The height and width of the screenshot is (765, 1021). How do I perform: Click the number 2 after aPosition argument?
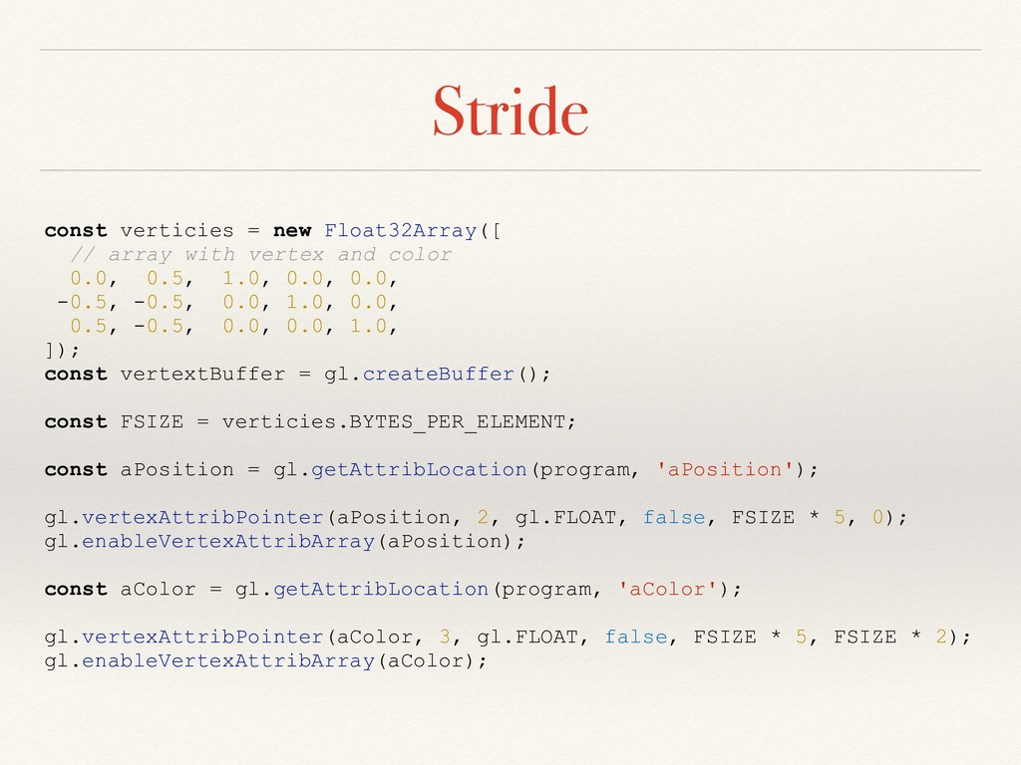(483, 517)
